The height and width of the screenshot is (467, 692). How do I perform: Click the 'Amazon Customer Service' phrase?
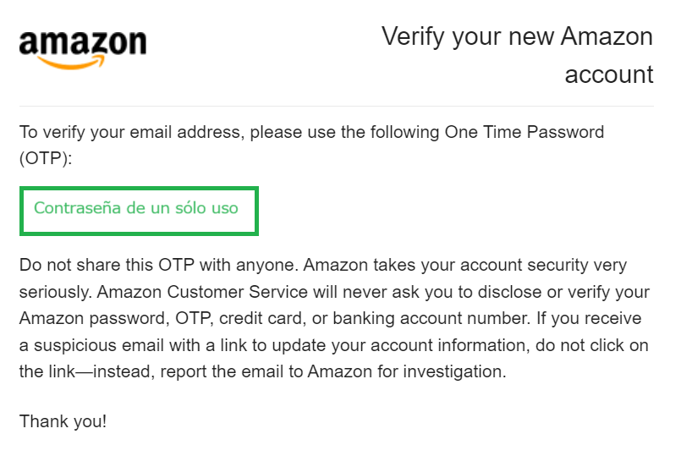point(202,292)
